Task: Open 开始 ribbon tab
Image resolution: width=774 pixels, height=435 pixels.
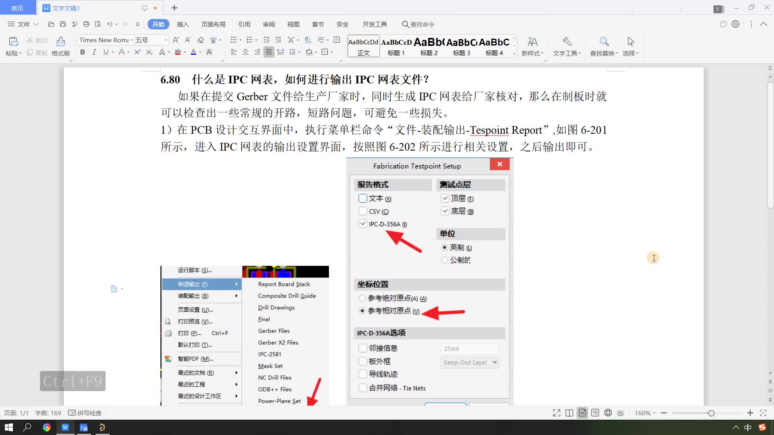Action: coord(158,24)
